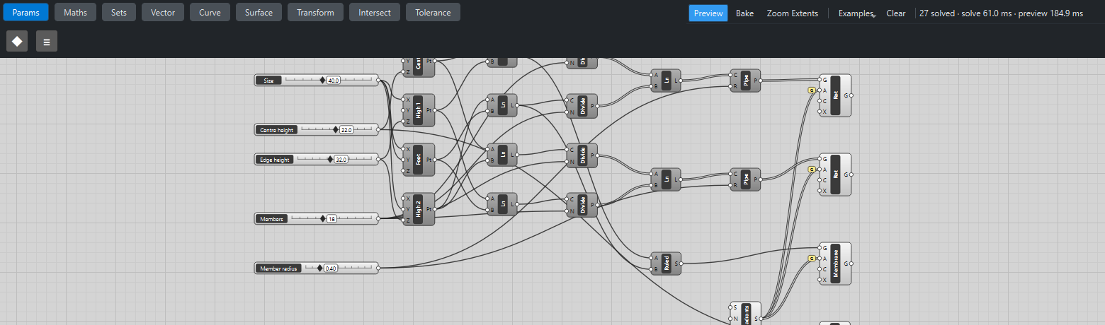
Task: Open the Examples dropdown
Action: click(856, 13)
